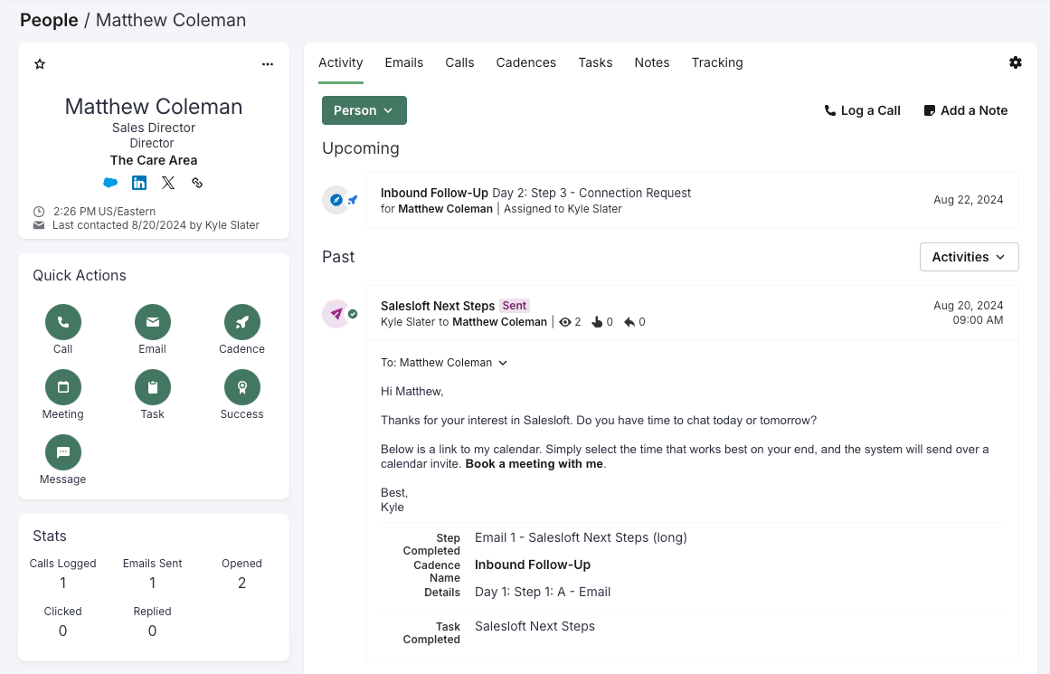Switch to the Emails tab
Screen dimensions: 1050x674
(403, 62)
